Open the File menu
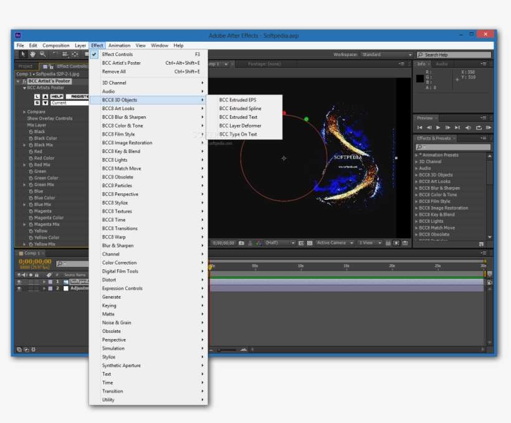 [20, 45]
